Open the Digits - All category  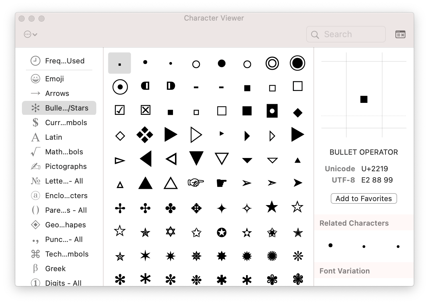(x=63, y=283)
